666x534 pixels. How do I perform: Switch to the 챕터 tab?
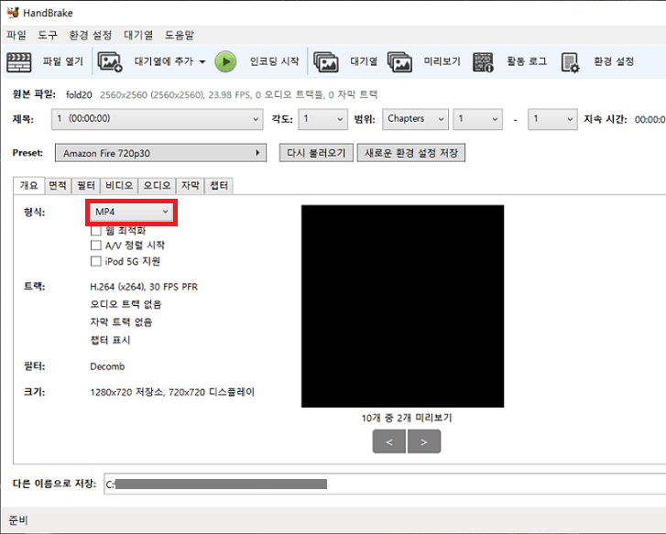coord(219,186)
